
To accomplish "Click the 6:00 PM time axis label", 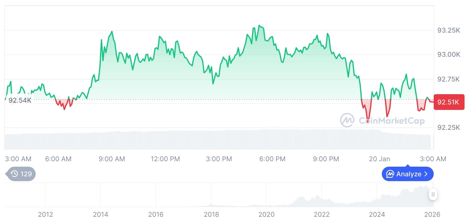I will (272, 159).
